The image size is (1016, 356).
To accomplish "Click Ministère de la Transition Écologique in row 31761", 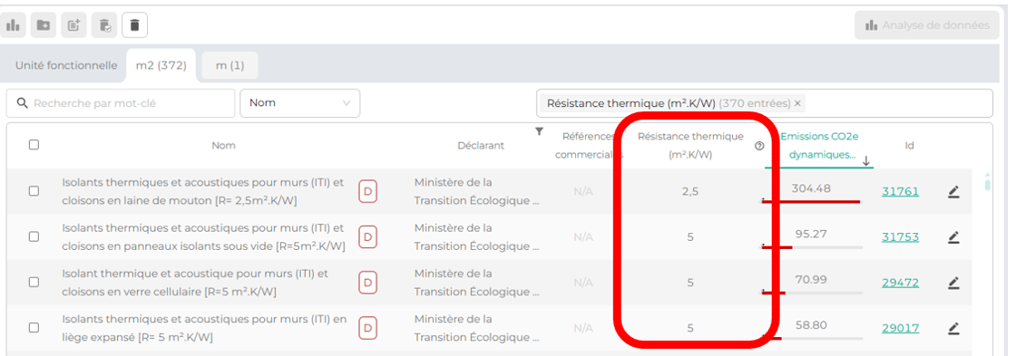I will click(x=477, y=192).
